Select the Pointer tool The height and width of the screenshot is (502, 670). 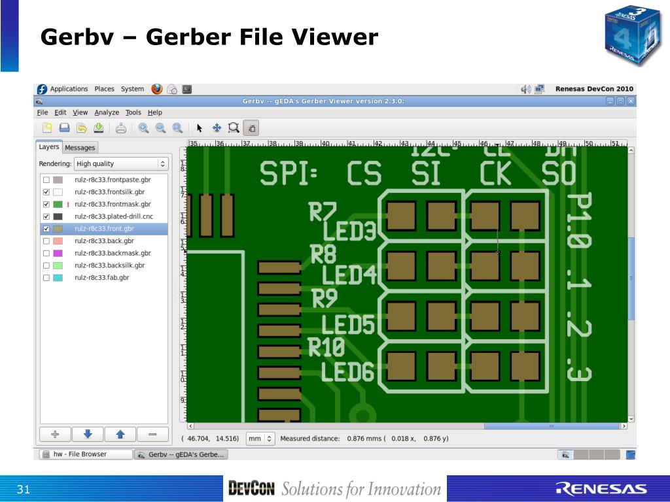[199, 127]
